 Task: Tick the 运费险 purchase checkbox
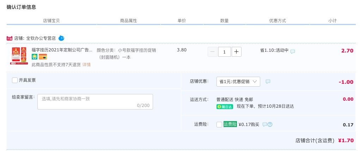(x=219, y=124)
